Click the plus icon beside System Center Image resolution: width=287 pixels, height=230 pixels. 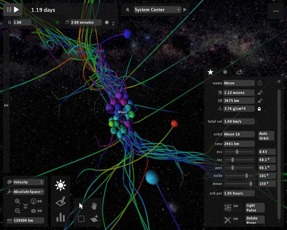tap(178, 10)
